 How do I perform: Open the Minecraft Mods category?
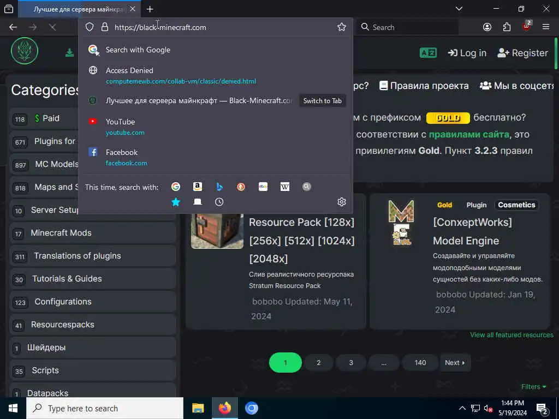93,234
